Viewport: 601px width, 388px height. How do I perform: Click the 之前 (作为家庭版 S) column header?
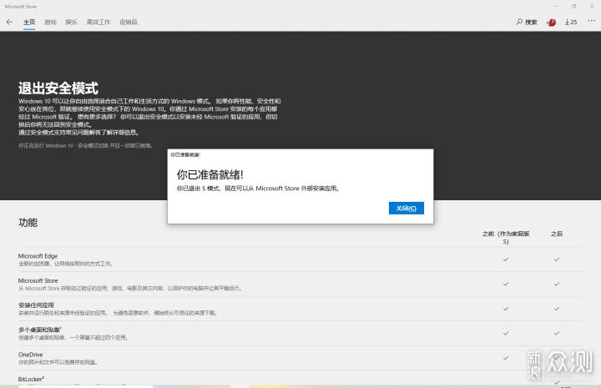[506, 238]
